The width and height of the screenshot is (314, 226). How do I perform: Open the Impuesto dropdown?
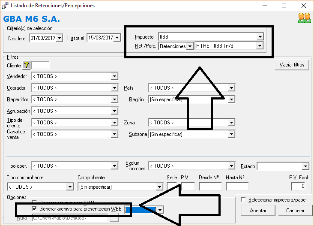(x=260, y=37)
